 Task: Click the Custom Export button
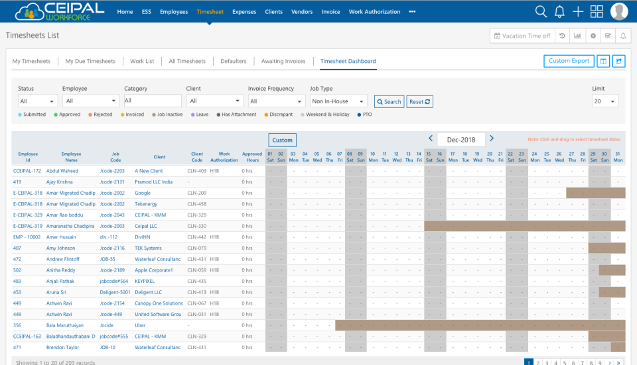click(x=569, y=61)
